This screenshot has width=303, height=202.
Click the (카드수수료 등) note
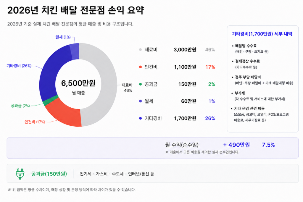[x=246, y=67]
